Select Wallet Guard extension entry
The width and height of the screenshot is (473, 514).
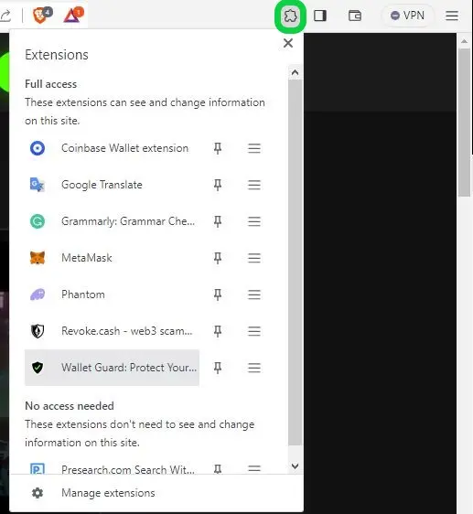113,368
